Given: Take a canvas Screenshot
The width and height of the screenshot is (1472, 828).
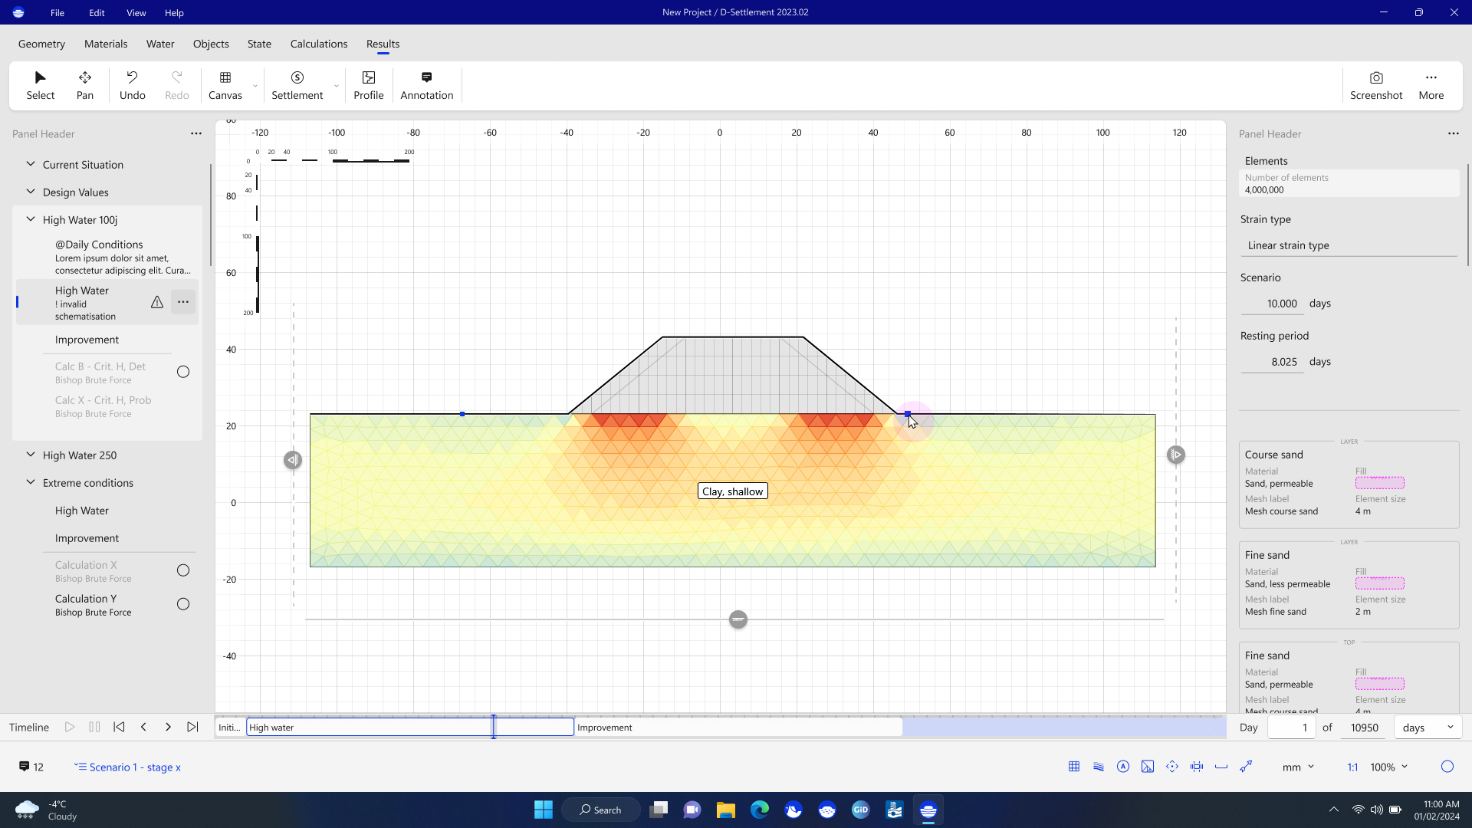Looking at the screenshot, I should [x=1375, y=85].
